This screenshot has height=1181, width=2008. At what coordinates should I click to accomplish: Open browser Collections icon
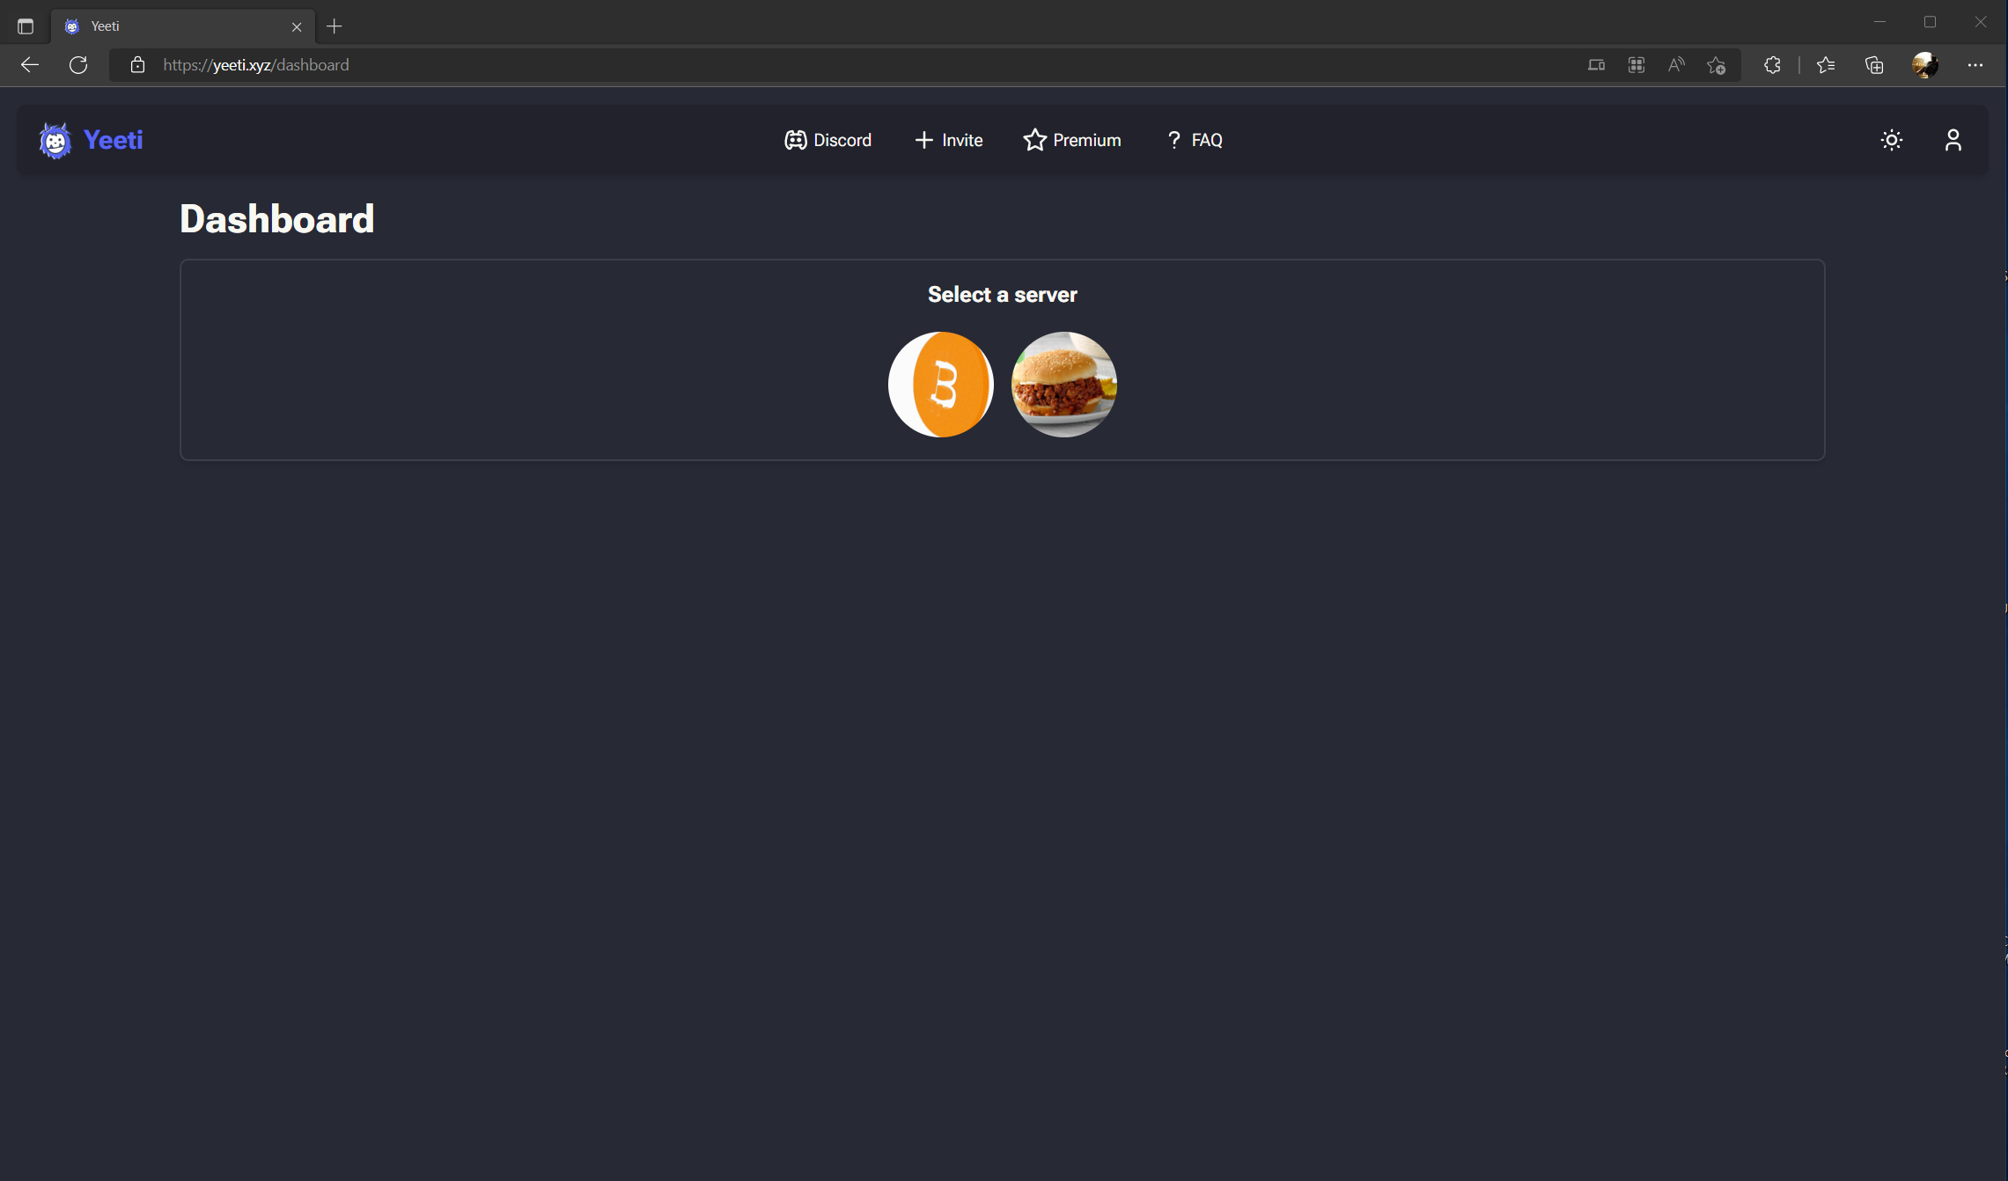click(x=1874, y=65)
